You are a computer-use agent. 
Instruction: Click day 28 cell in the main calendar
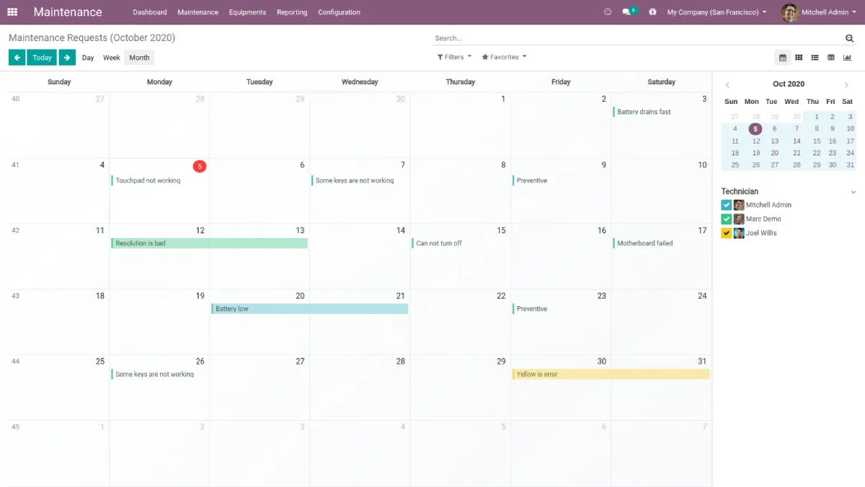[360, 387]
